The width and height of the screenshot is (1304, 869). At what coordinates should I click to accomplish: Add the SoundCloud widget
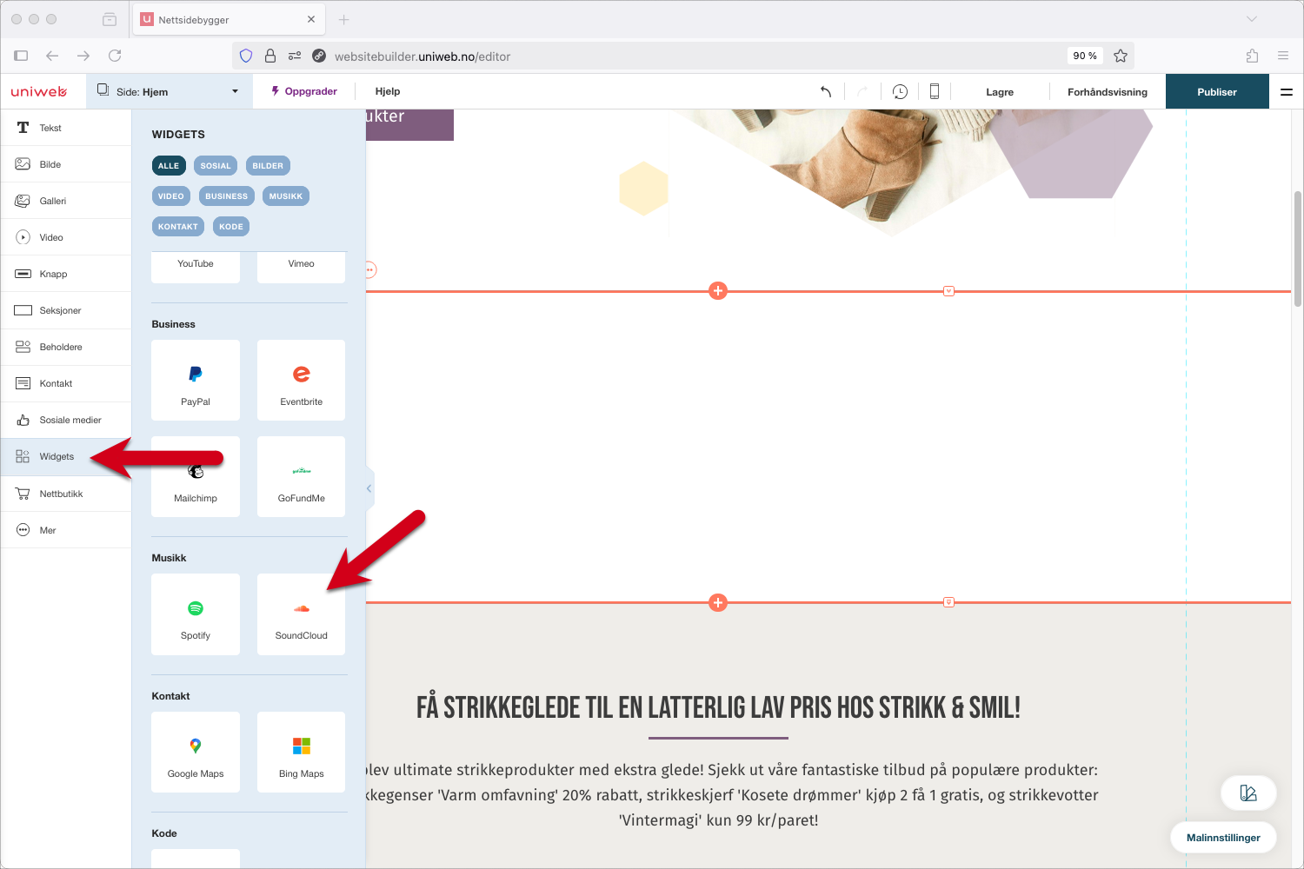[x=302, y=614]
